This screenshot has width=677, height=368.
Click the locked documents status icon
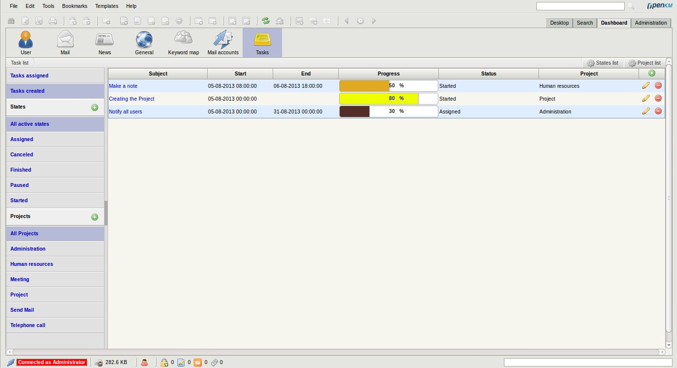point(165,362)
